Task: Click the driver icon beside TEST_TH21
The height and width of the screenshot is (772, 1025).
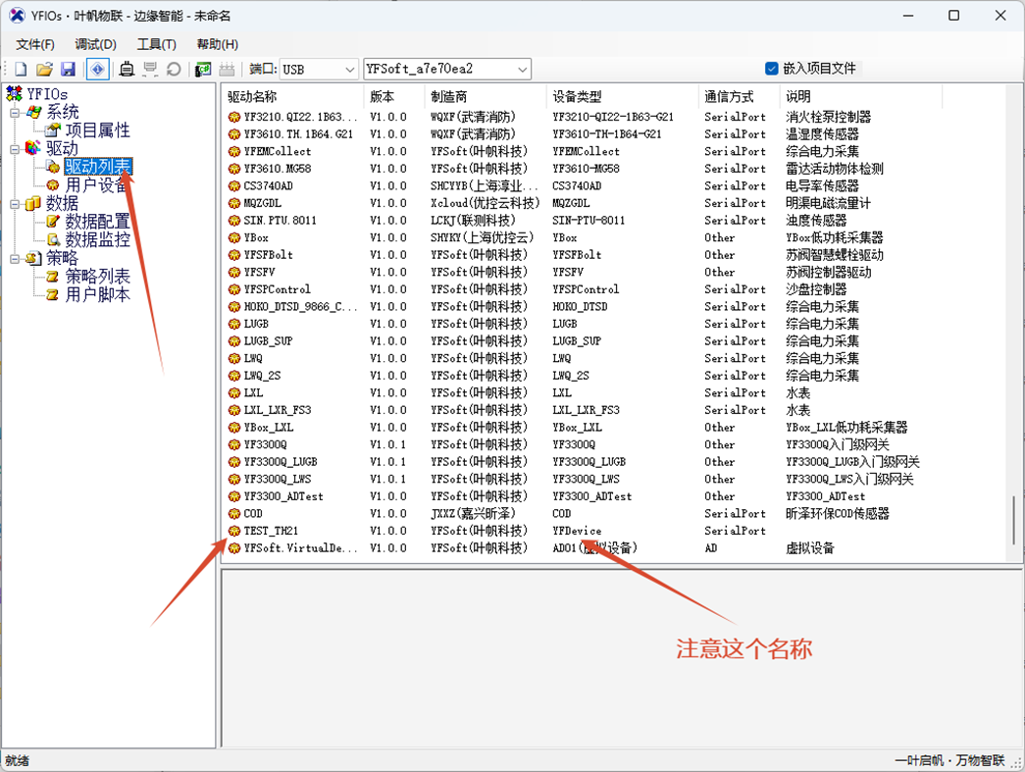Action: coord(234,531)
